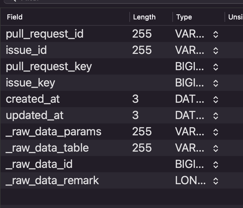Open type dropdown for issue_id row
Screen dimensions: 243x208
(x=216, y=50)
